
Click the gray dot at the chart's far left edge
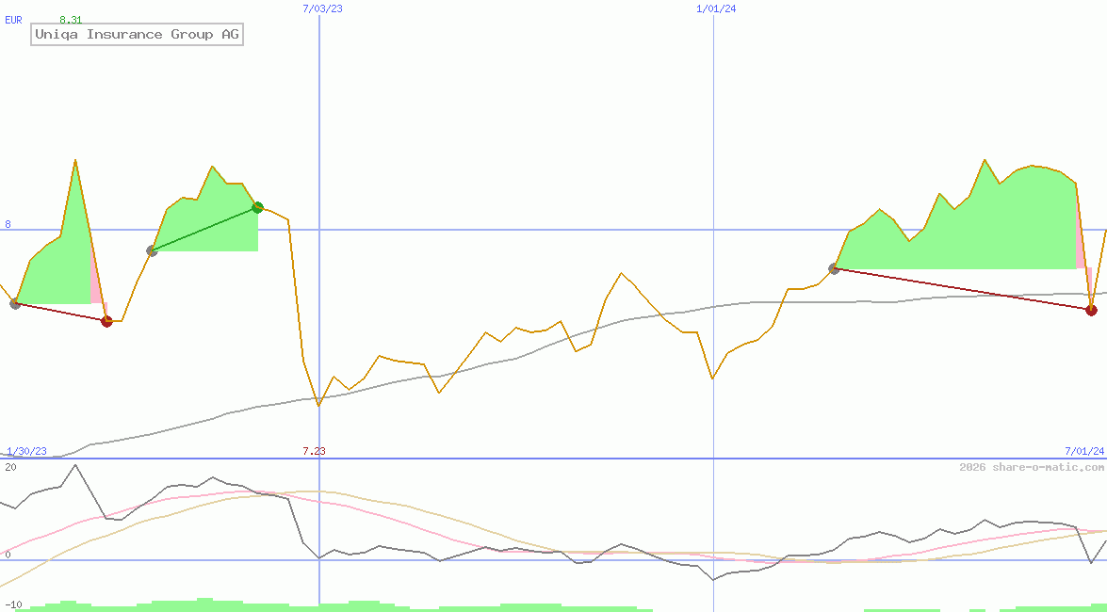(15, 303)
